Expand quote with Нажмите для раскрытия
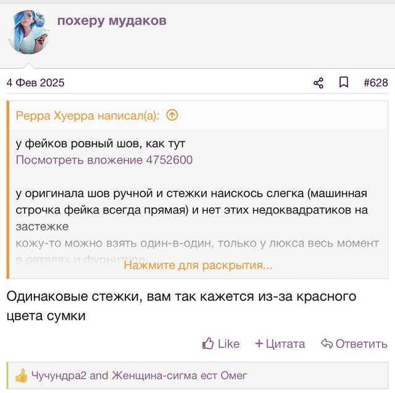 pyautogui.click(x=198, y=265)
